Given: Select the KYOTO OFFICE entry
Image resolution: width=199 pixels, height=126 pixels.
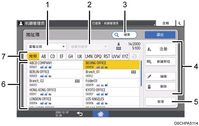Looking at the screenshot, I should [111, 91].
